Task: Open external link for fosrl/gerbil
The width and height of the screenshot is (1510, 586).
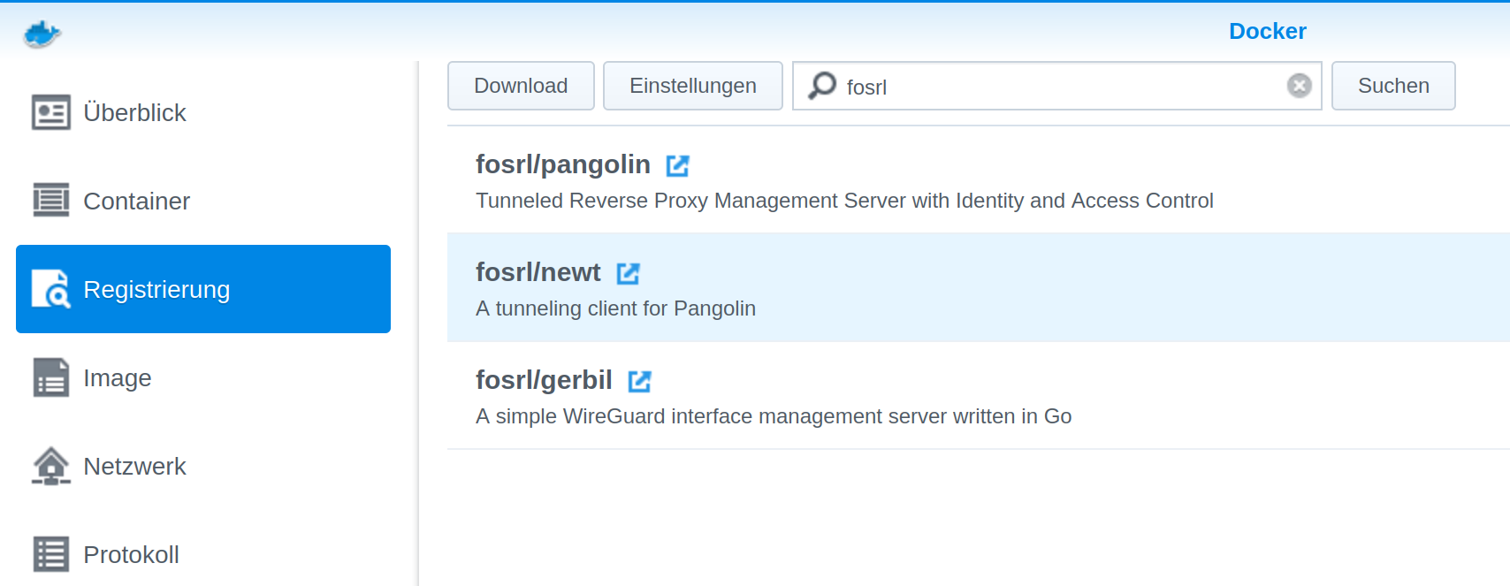Action: point(639,381)
